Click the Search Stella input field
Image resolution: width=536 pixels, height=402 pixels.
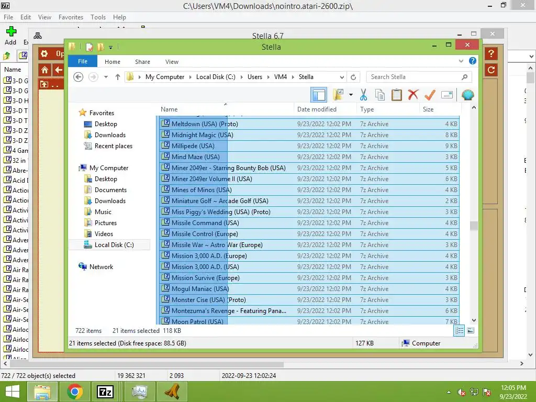point(419,77)
